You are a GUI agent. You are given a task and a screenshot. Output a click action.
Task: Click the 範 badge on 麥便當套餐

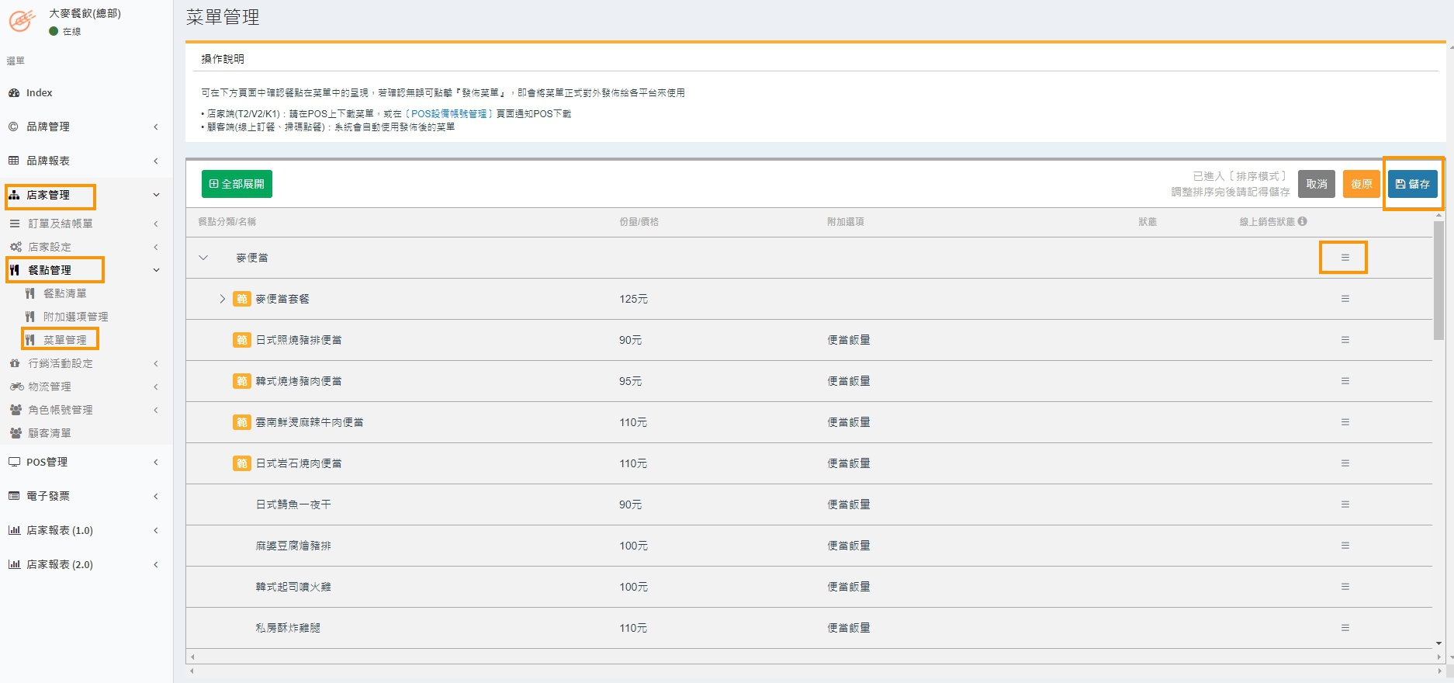click(x=242, y=299)
